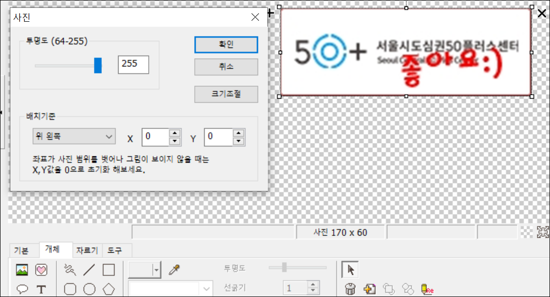This screenshot has height=297, width=550.
Task: Click the small checkered transparency icon in status bar
Action: [x=526, y=232]
